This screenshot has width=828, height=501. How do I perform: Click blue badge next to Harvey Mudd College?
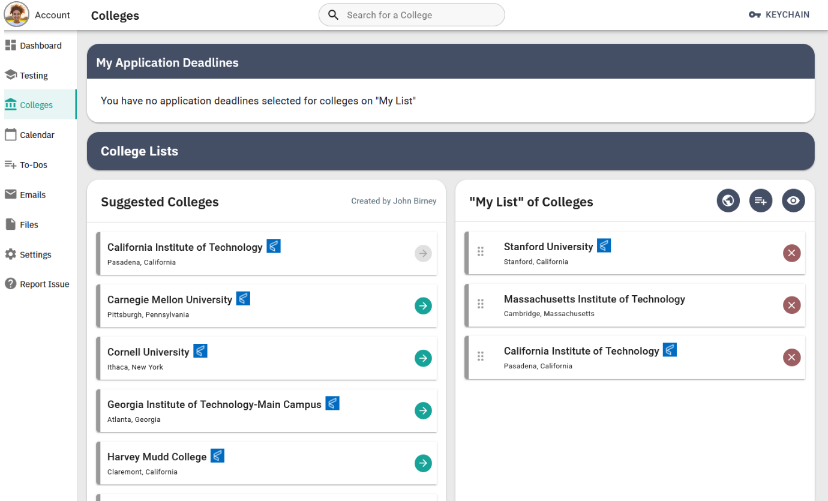(x=217, y=455)
